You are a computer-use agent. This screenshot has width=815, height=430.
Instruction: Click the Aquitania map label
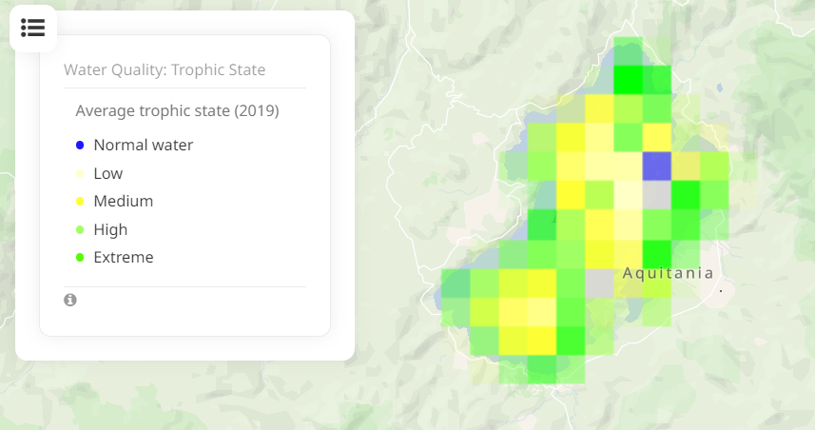click(668, 273)
